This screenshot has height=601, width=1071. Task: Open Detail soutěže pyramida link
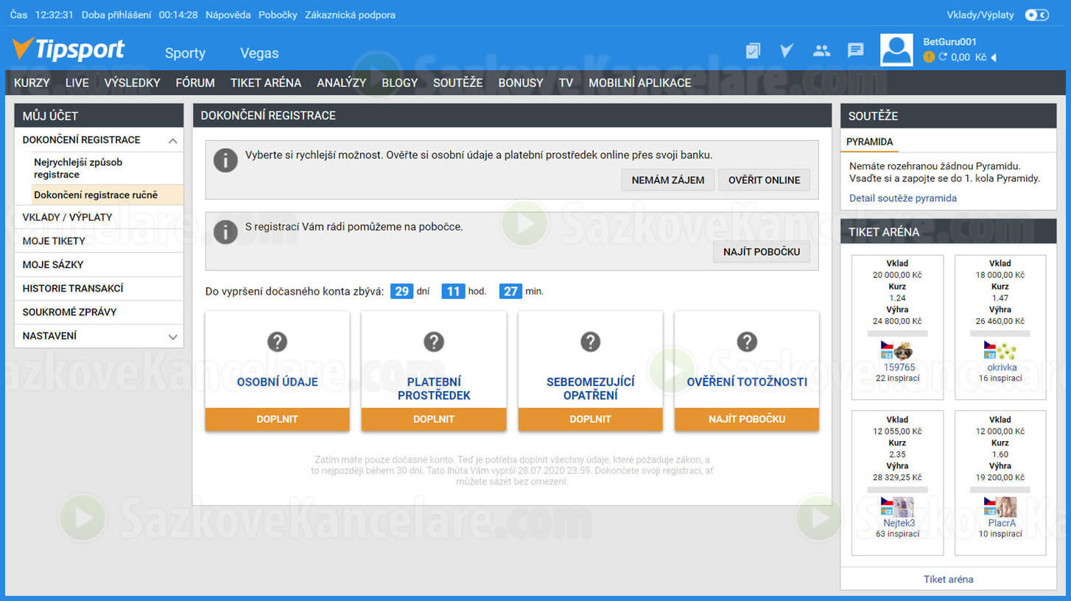click(902, 198)
